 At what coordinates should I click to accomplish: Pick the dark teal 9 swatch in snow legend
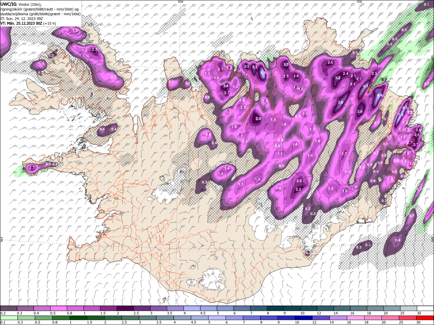coord(292,308)
